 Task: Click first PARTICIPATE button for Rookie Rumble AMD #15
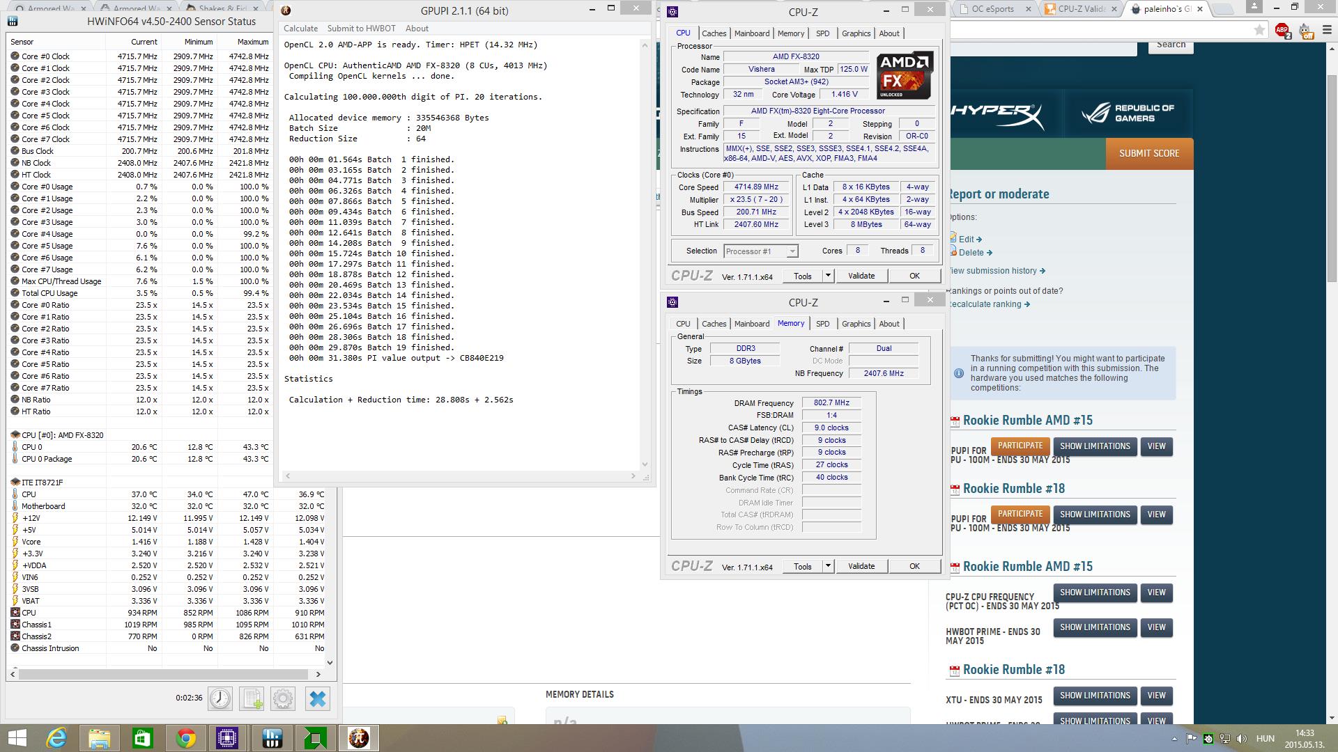pos(1020,446)
